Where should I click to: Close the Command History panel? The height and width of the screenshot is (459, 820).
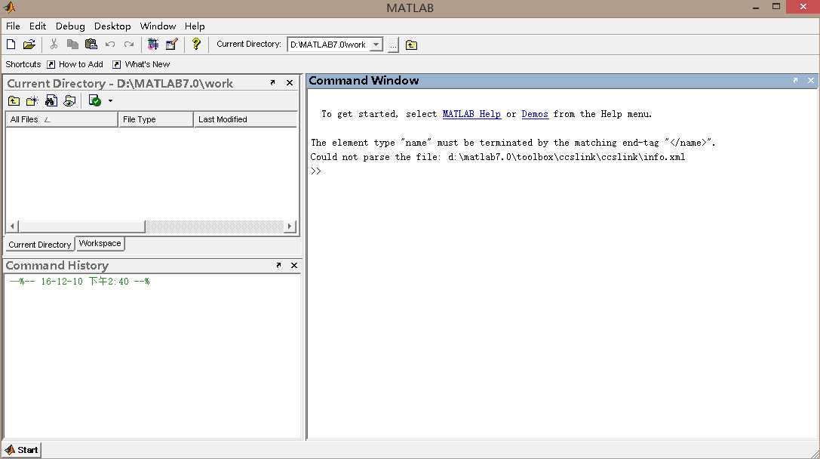pyautogui.click(x=294, y=265)
